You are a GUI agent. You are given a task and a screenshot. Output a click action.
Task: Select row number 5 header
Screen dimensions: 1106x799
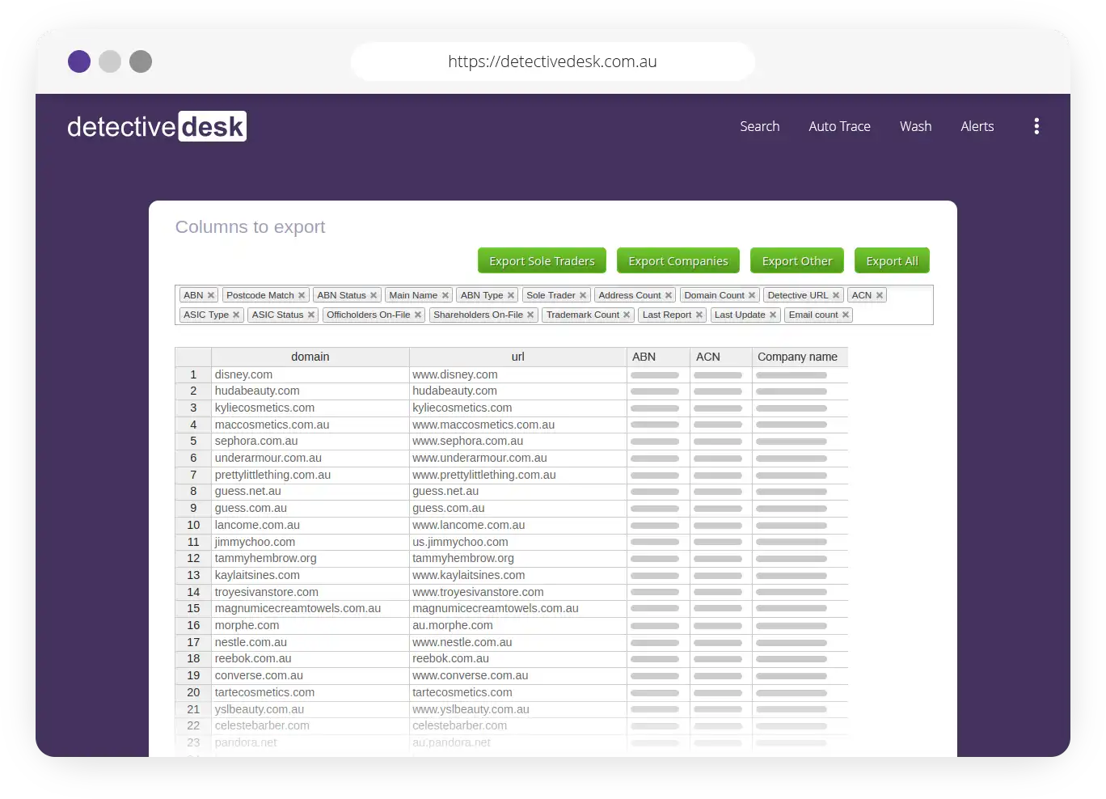[x=193, y=442]
